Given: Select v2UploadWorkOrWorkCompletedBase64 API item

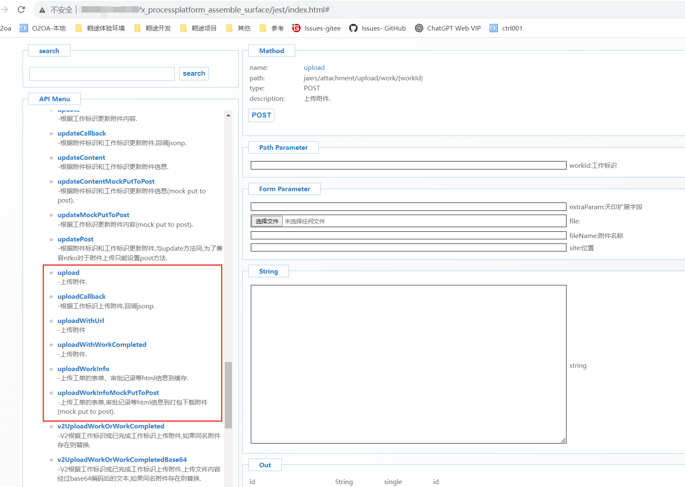Looking at the screenshot, I should (x=122, y=460).
